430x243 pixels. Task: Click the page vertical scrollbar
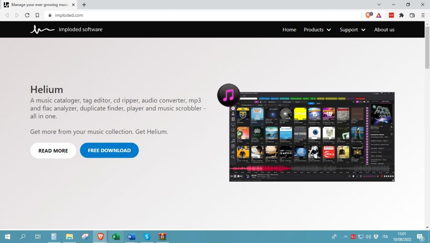[x=427, y=126]
